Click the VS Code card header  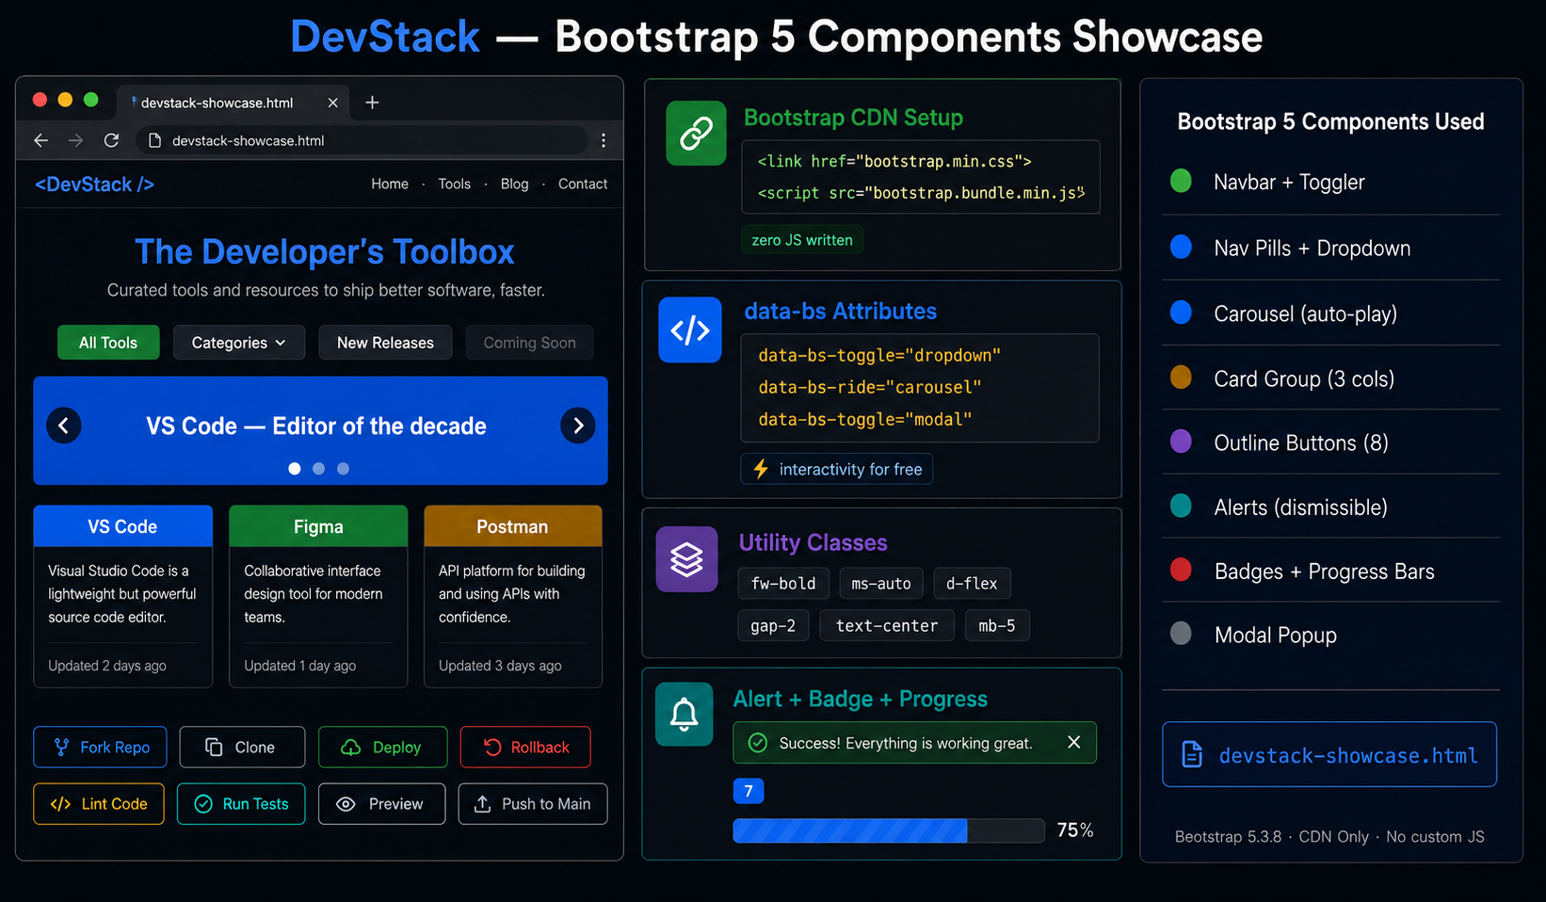pos(123,526)
